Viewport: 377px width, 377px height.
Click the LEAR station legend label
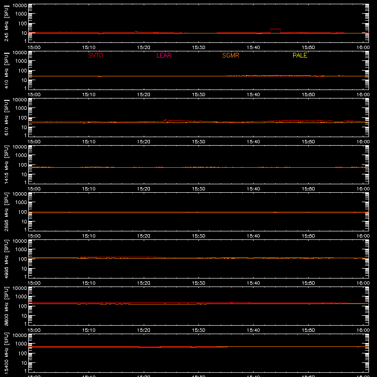pos(164,55)
